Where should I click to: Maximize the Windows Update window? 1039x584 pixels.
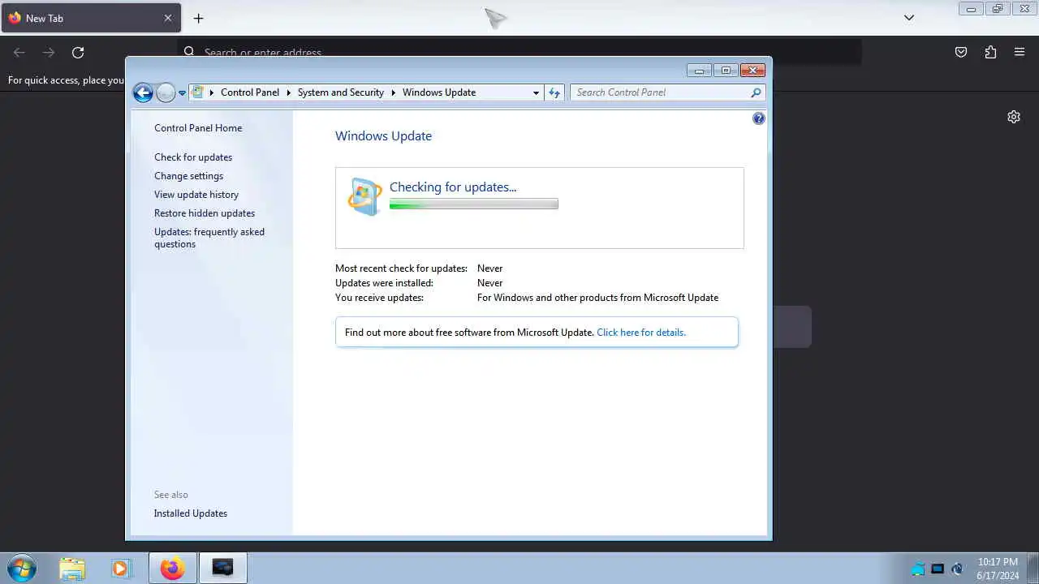pos(726,71)
